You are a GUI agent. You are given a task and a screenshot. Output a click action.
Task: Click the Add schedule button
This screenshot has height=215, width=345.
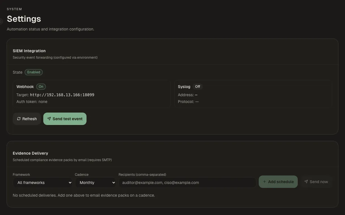278,182
